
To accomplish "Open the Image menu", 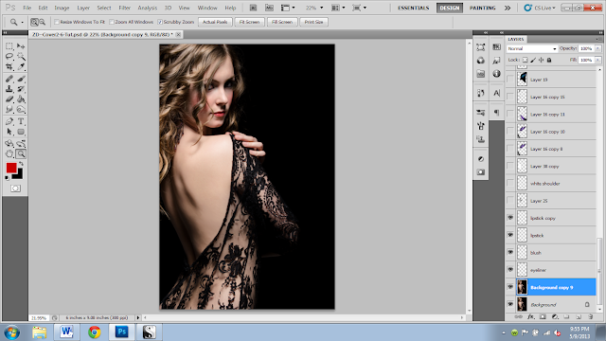I will (62, 8).
